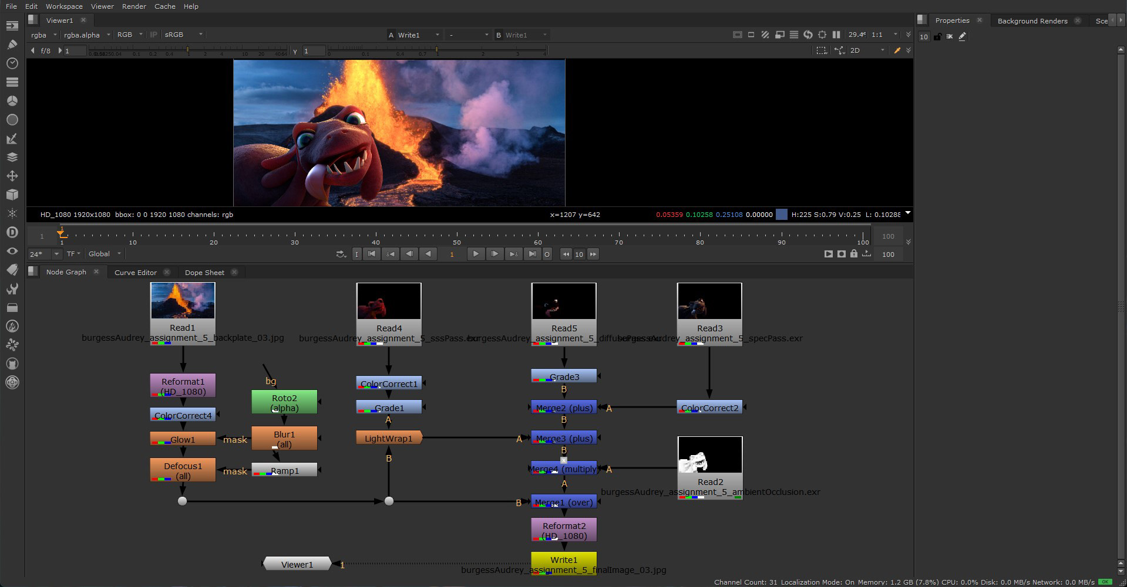The width and height of the screenshot is (1127, 587).
Task: Open the Time nodes clock icon
Action: (12, 63)
